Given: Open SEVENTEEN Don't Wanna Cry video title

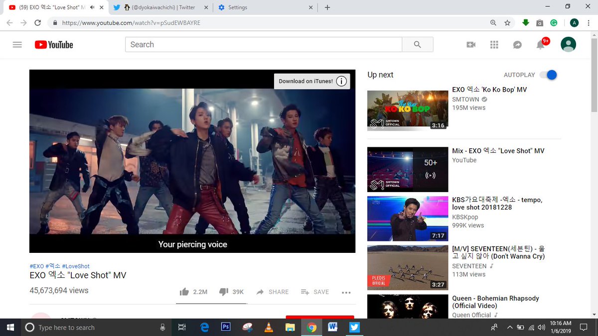Looking at the screenshot, I should (498, 252).
